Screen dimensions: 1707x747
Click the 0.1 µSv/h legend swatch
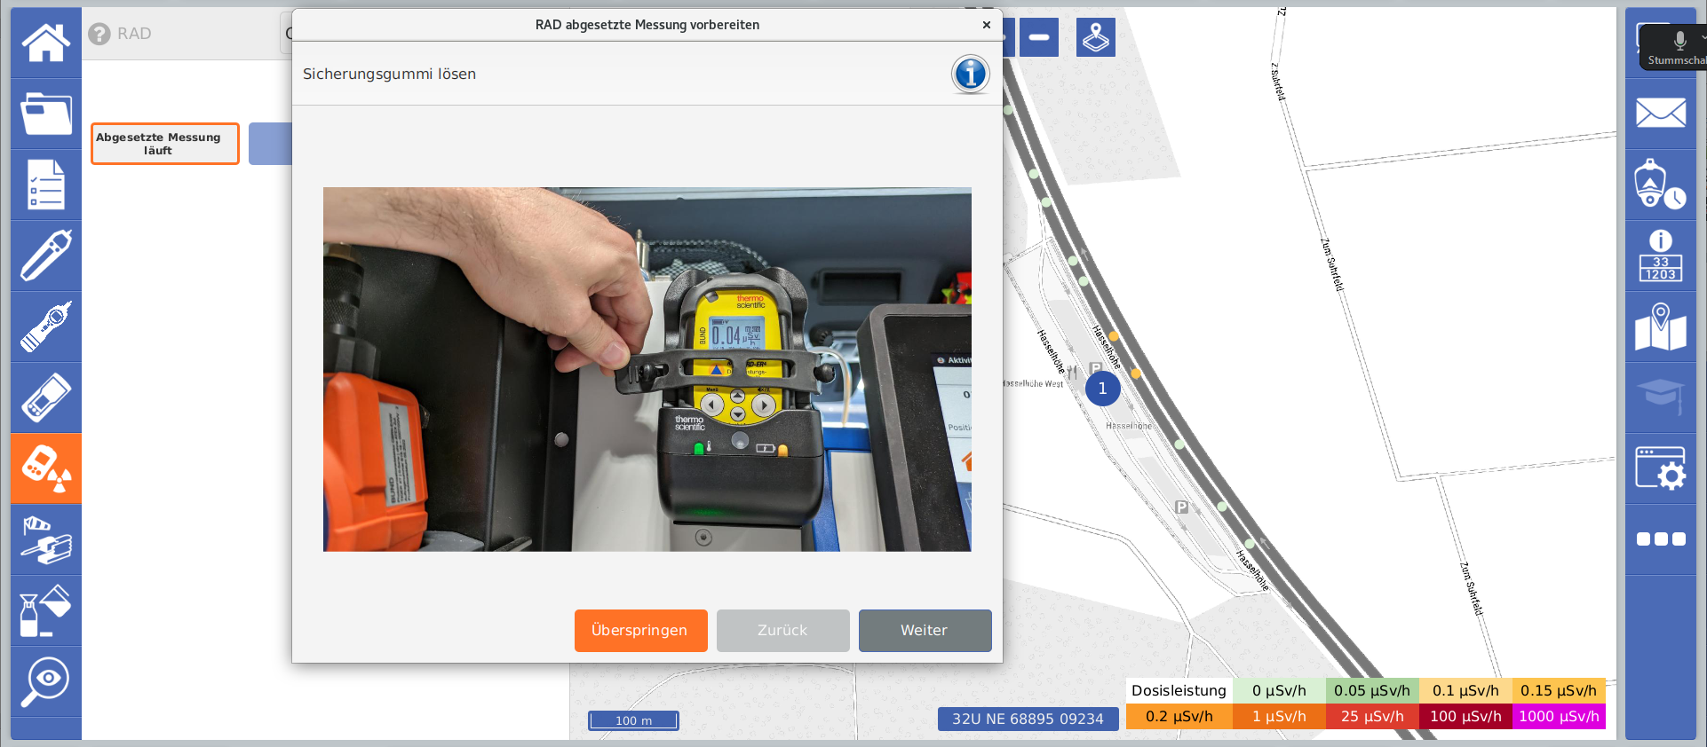[x=1465, y=690]
